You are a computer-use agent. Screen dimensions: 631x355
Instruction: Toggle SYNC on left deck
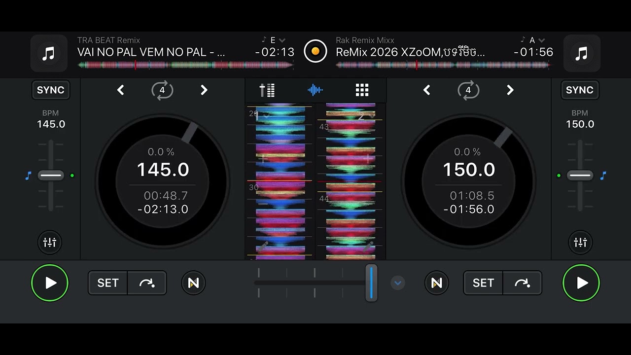tap(51, 90)
